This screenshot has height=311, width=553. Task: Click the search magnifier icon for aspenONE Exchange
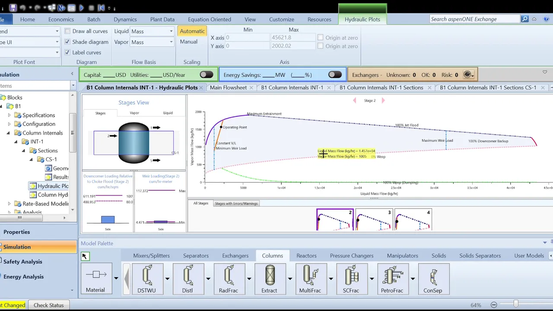pos(524,19)
